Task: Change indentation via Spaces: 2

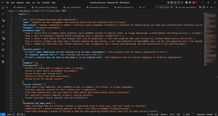Action: point(164,114)
